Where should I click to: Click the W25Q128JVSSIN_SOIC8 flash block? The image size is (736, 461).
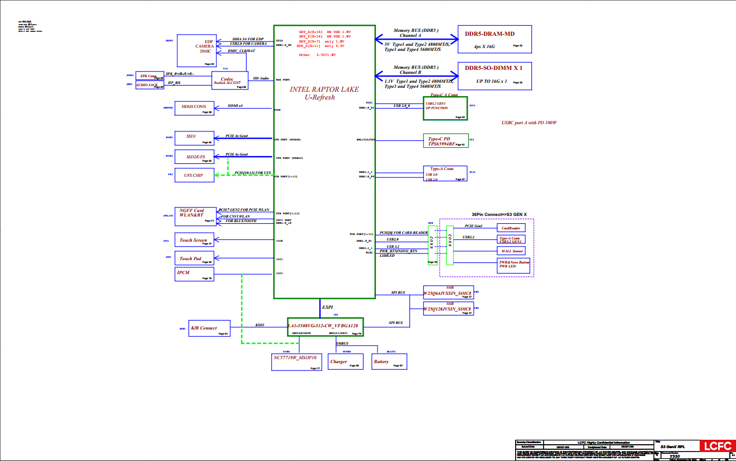pos(448,309)
